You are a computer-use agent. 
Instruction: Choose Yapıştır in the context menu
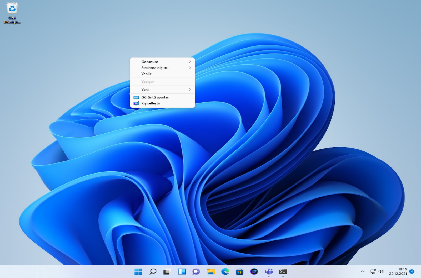(x=162, y=82)
